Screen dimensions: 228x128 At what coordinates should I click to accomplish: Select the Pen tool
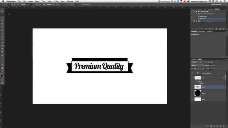(2, 55)
